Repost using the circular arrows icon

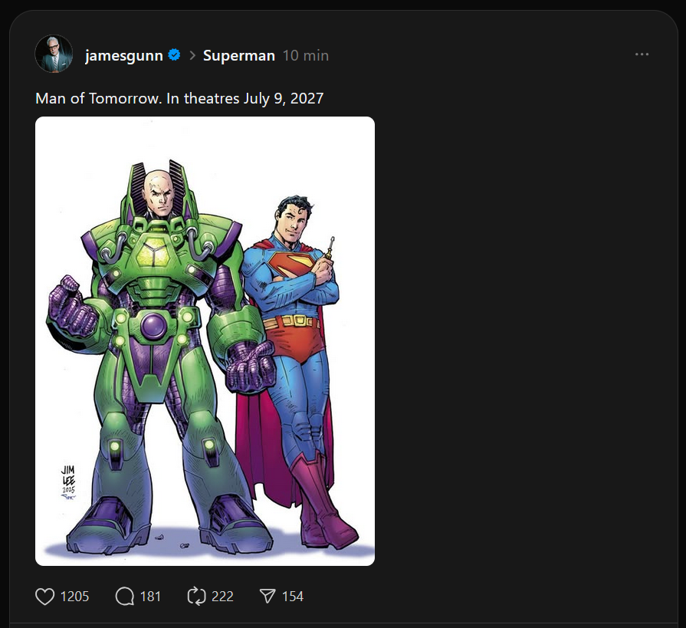(x=196, y=596)
